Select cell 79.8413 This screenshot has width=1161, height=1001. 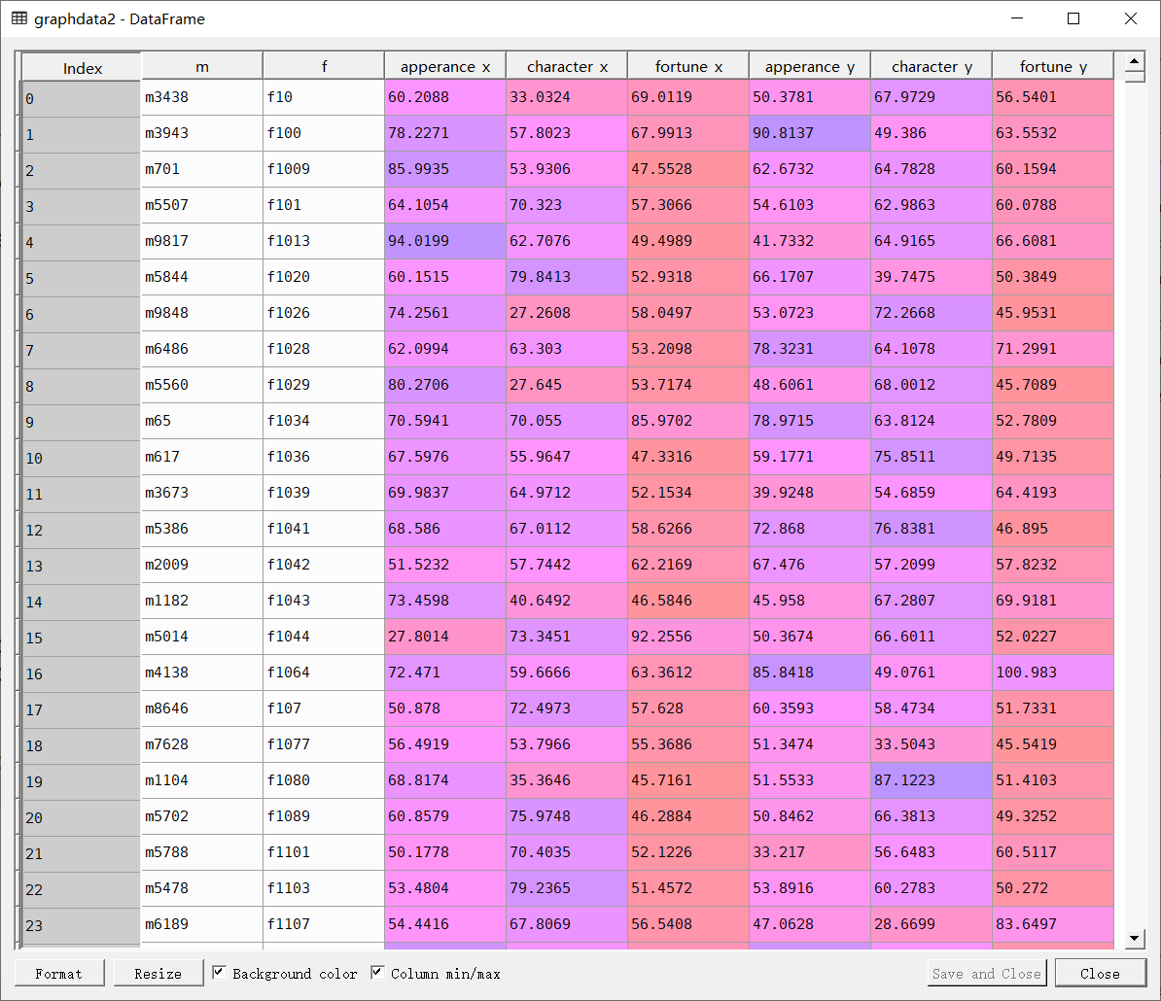pos(567,277)
